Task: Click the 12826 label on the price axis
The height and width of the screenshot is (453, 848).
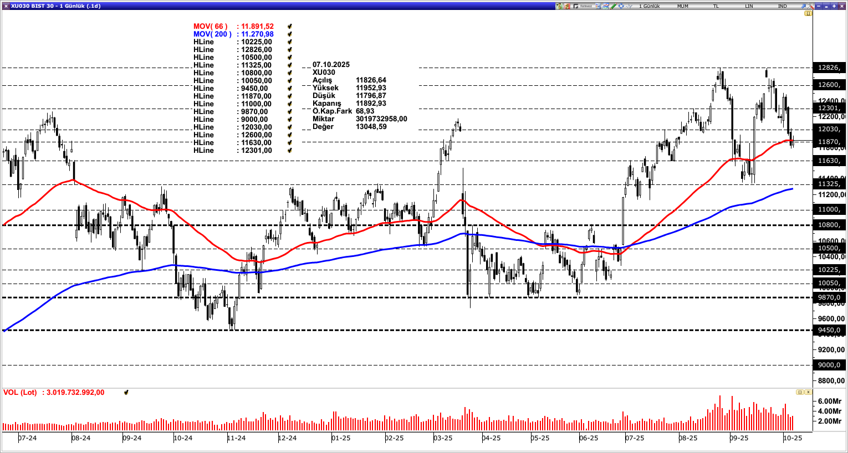Action: pos(829,68)
